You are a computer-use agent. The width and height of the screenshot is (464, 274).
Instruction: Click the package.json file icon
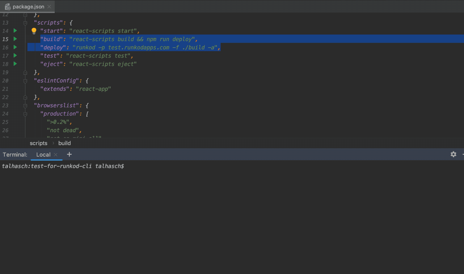(8, 7)
